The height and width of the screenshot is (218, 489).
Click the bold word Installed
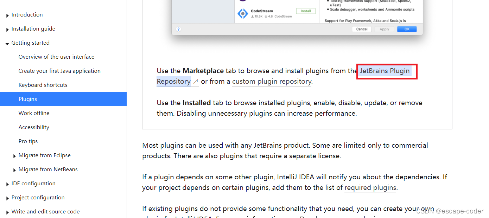(197, 103)
